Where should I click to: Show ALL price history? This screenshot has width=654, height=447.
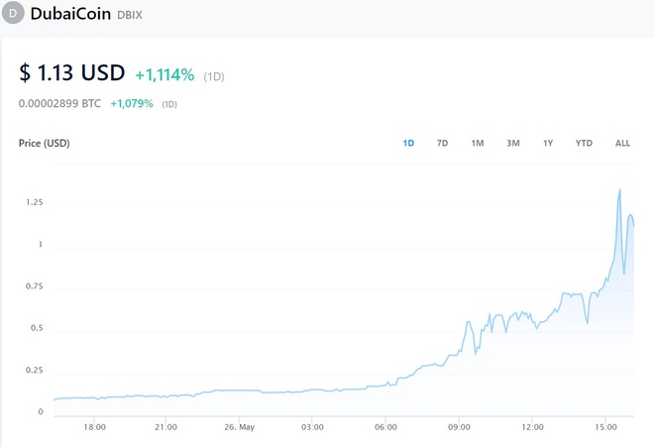(622, 143)
